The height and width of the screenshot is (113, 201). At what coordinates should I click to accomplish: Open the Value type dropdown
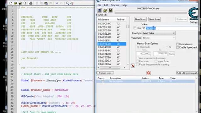pos(159,38)
